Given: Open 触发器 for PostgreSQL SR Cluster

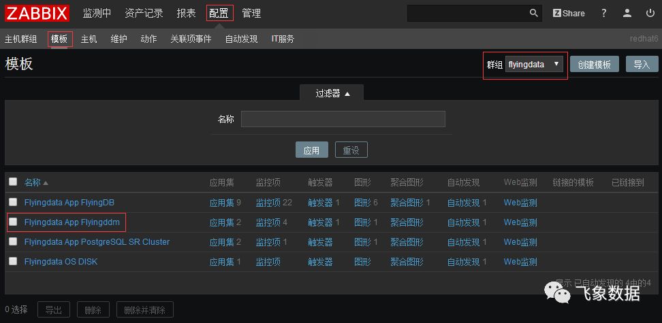Looking at the screenshot, I should tap(321, 242).
